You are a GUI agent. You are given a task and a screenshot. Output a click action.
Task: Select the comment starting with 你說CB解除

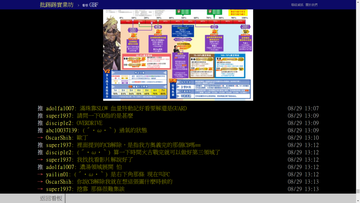click(x=125, y=182)
